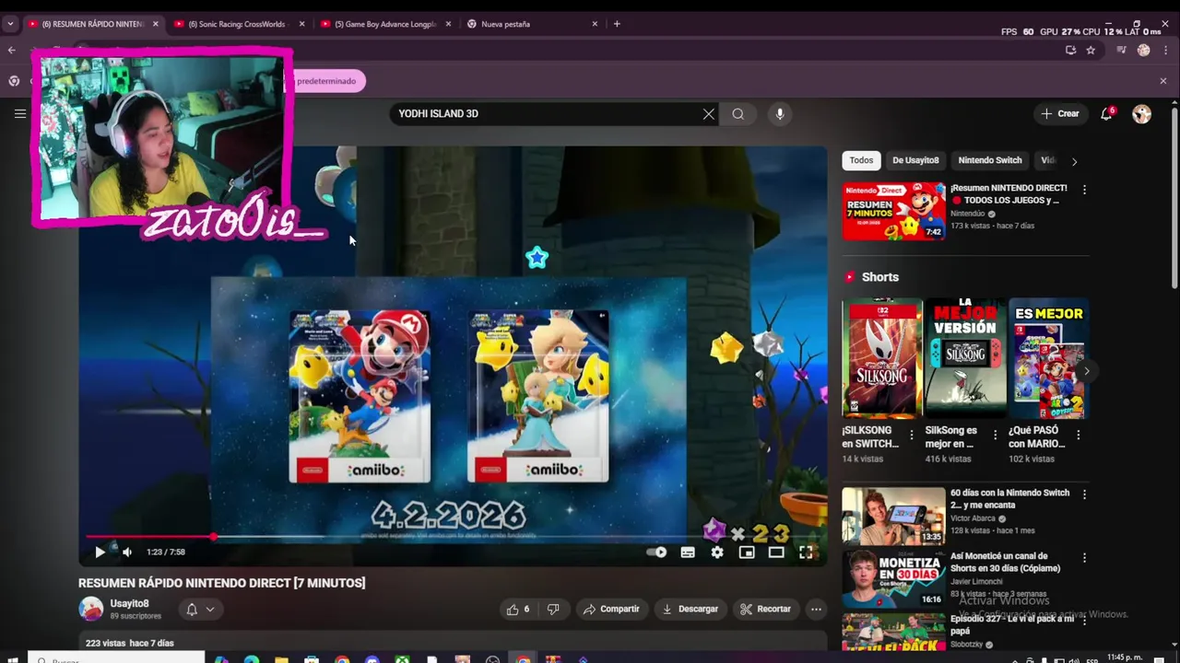Toggle the autoplay switch in the player

(656, 552)
